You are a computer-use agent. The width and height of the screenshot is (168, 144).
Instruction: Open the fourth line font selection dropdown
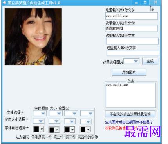coord(87,113)
